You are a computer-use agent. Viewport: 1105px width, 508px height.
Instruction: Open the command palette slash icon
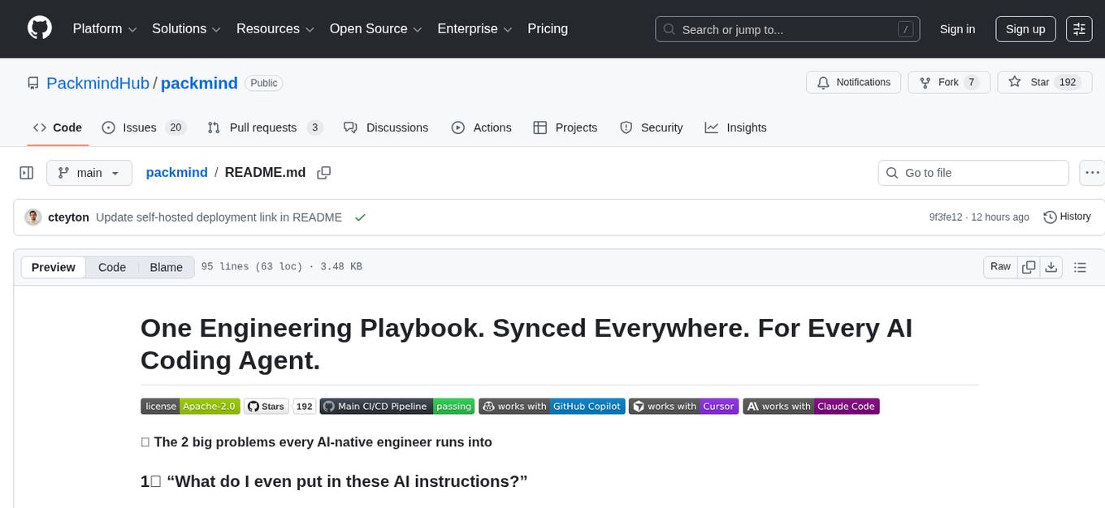point(905,28)
